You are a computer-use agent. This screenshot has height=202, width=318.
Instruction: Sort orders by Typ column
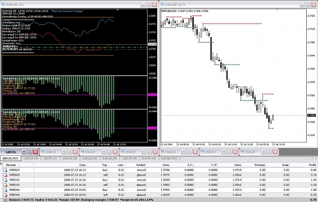coord(97,165)
